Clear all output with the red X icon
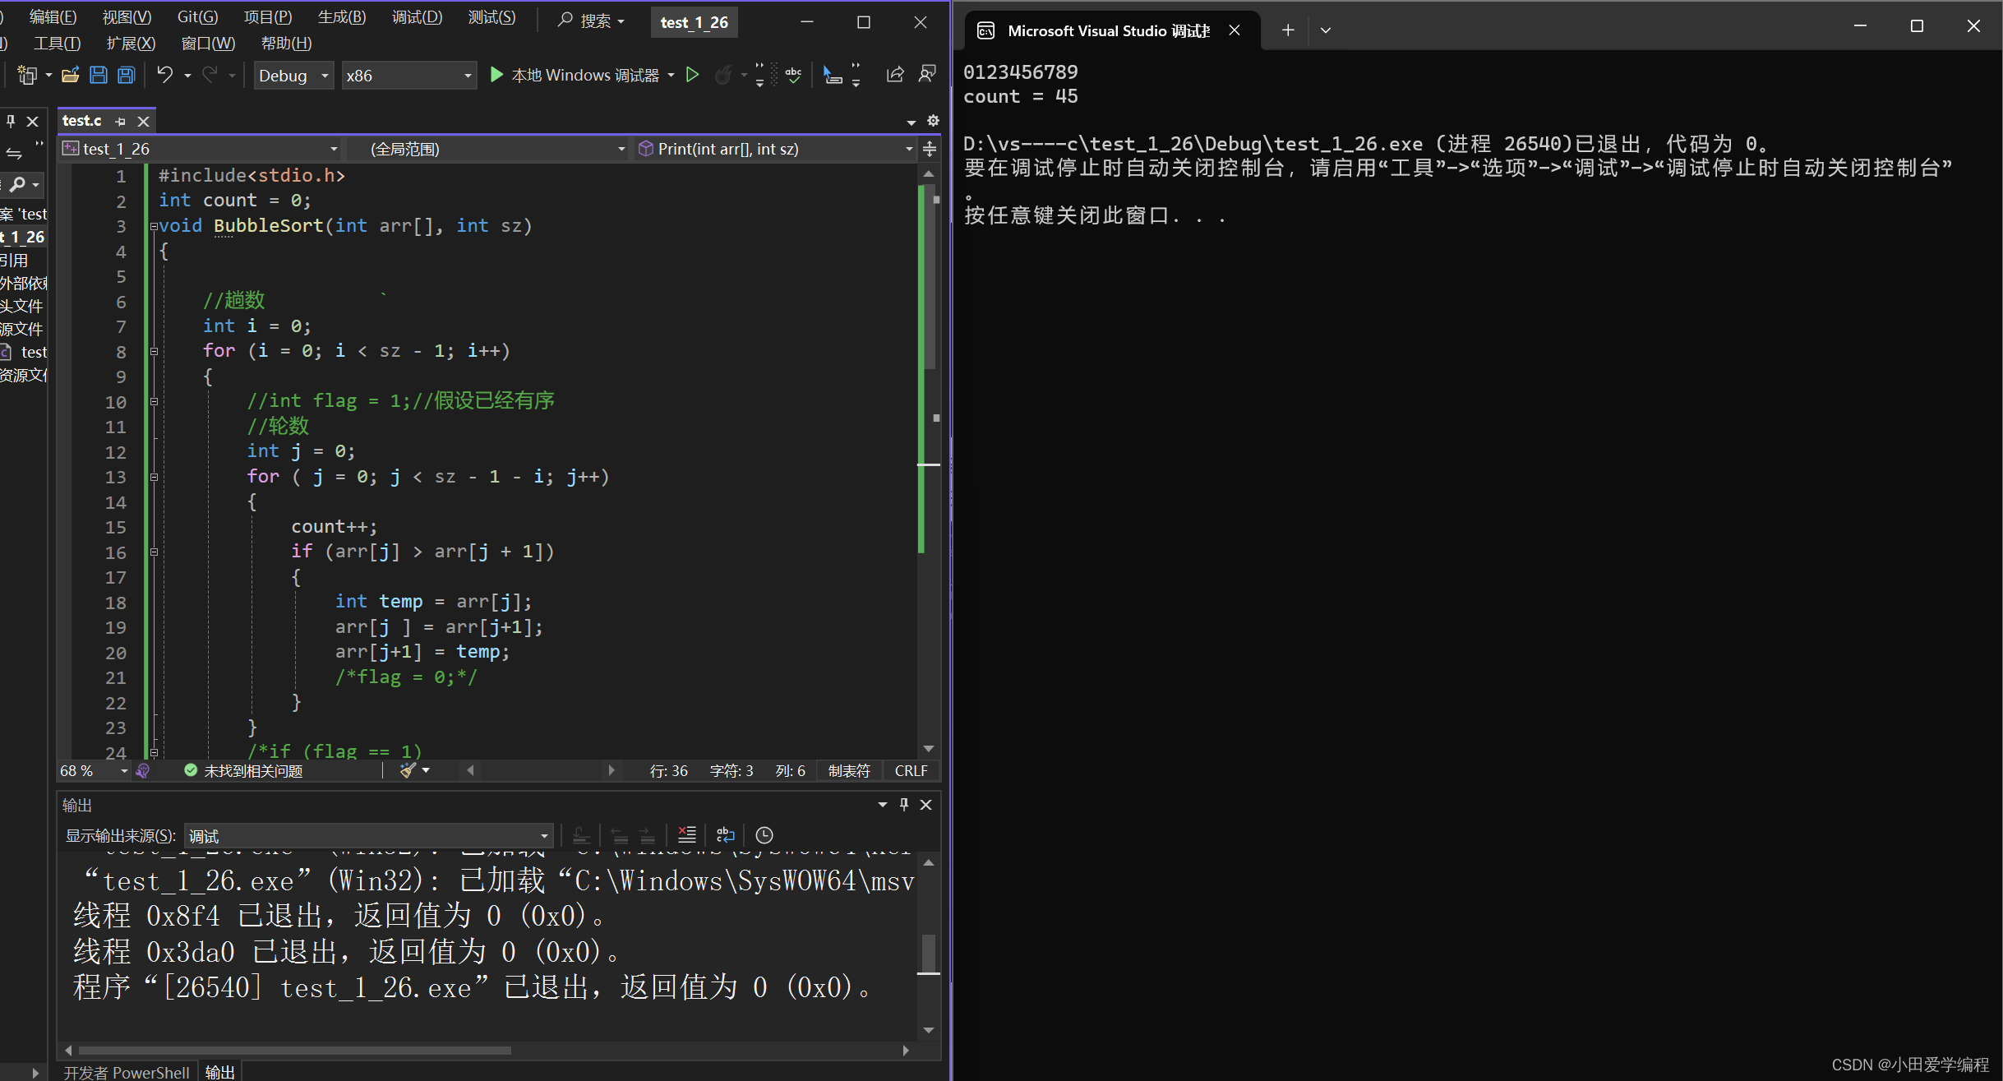 686,835
